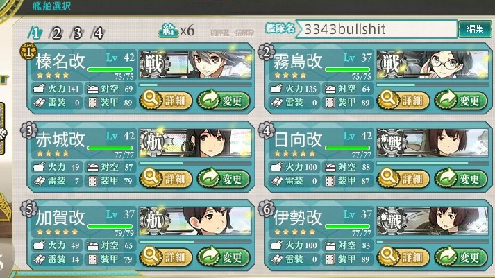Open 日向改 detail magnifier button
The image size is (495, 278).
404,179
